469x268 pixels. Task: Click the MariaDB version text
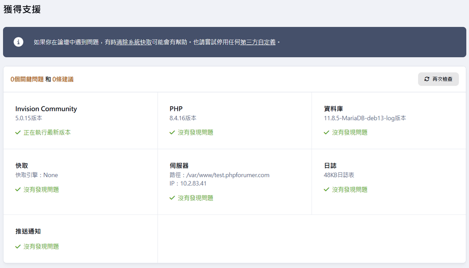tap(365, 118)
